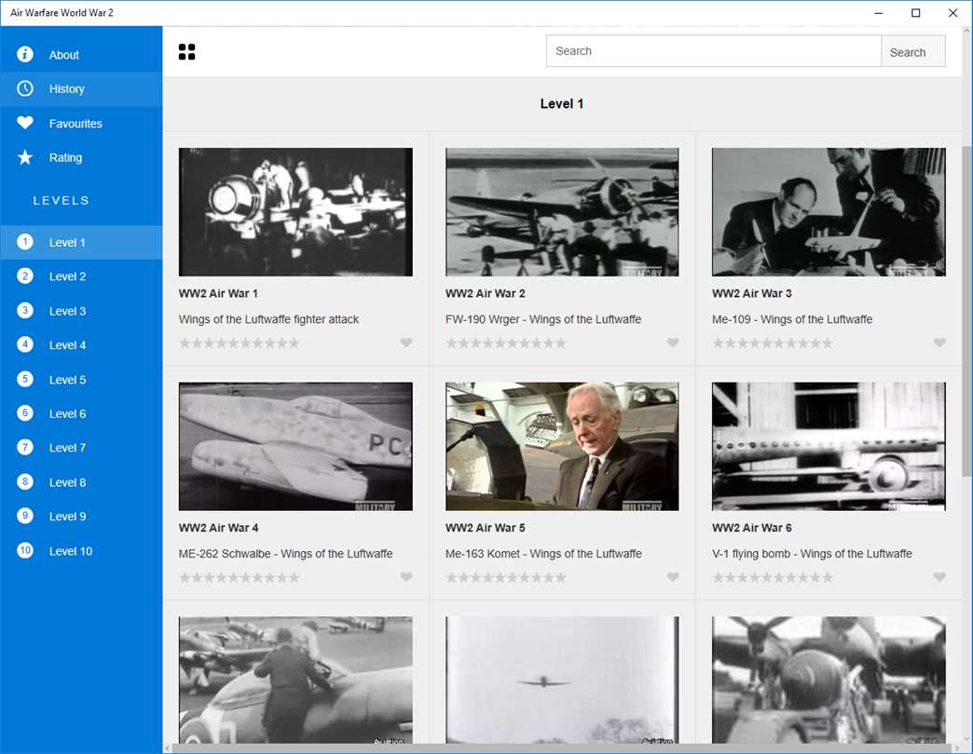The image size is (973, 754).
Task: Select Level 5 in the sidebar
Action: 81,379
